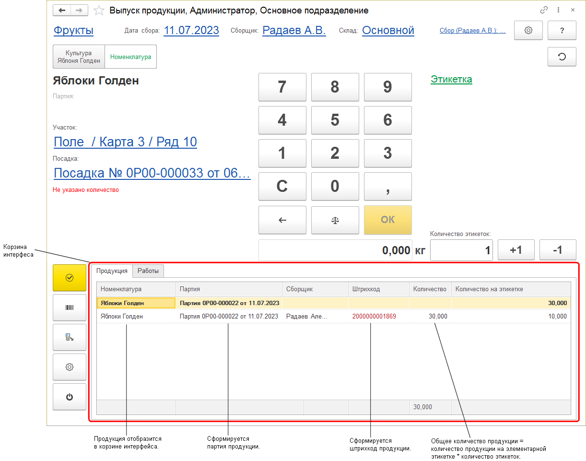Click the Партия column header
This screenshot has width=586, height=461.
pos(229,289)
